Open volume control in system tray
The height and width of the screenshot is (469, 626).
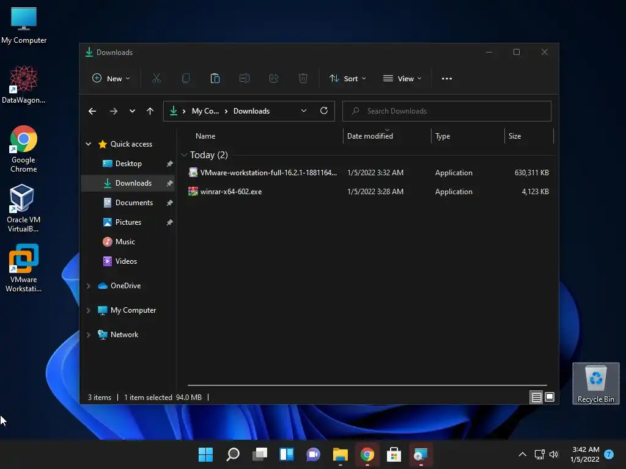(x=553, y=454)
